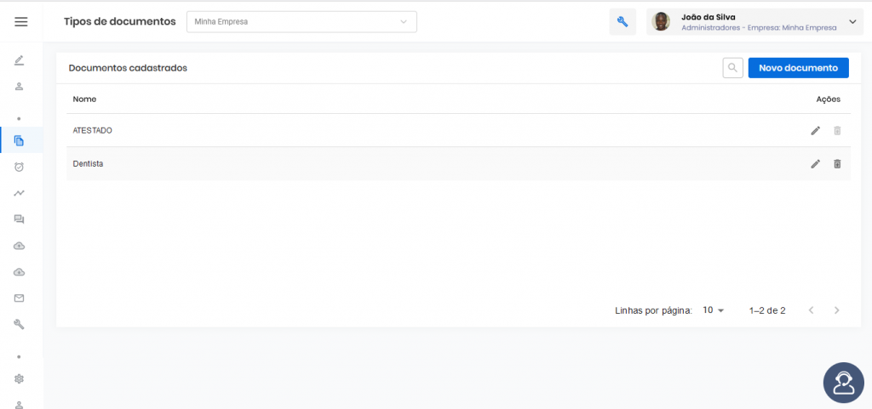Click the Ações column header
The width and height of the screenshot is (872, 409).
tap(828, 99)
